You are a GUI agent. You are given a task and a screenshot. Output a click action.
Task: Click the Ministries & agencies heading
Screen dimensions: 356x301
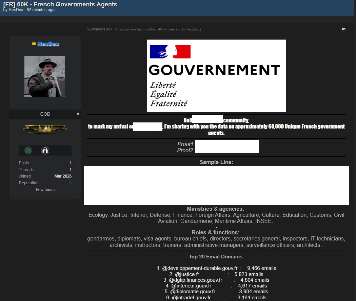[x=215, y=209]
